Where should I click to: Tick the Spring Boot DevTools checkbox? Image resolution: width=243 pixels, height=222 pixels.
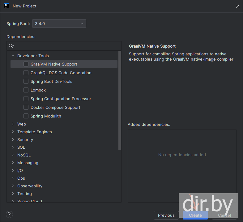click(x=26, y=81)
